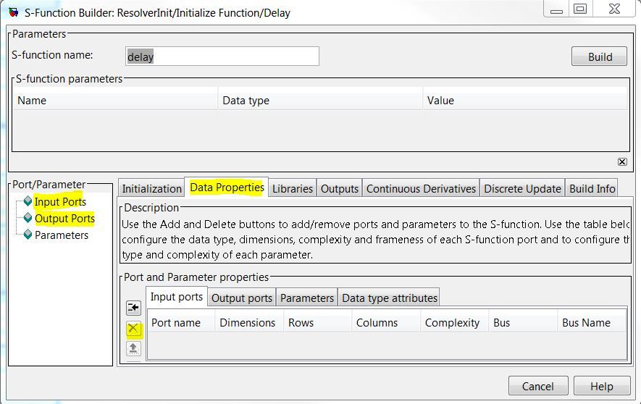Image resolution: width=641 pixels, height=404 pixels.
Task: Select Input Ports in the tree
Action: 60,202
